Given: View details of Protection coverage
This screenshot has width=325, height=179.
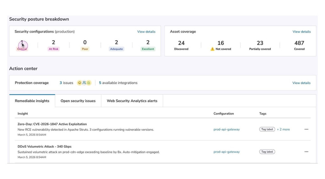Looking at the screenshot, I should tap(302, 83).
